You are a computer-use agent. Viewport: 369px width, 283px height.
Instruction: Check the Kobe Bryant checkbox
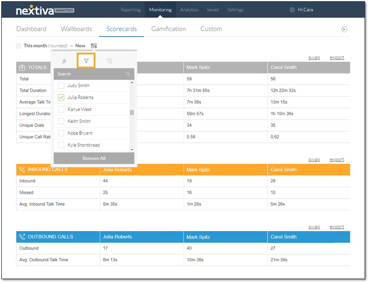coord(61,133)
